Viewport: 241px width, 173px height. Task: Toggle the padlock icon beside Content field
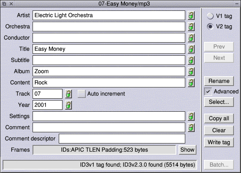(191, 83)
